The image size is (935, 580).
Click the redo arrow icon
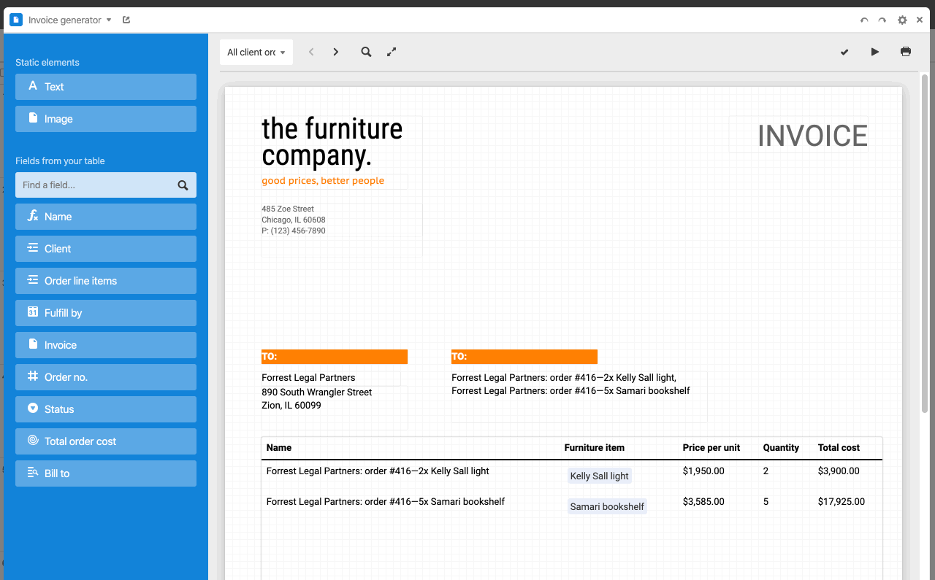[882, 20]
